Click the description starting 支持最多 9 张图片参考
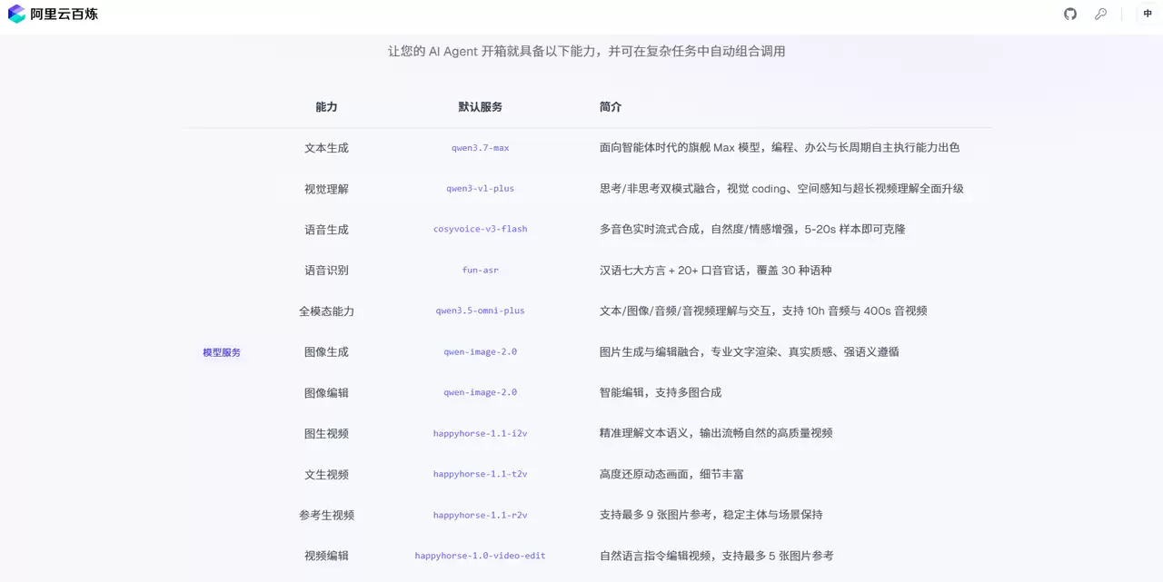 (x=711, y=515)
